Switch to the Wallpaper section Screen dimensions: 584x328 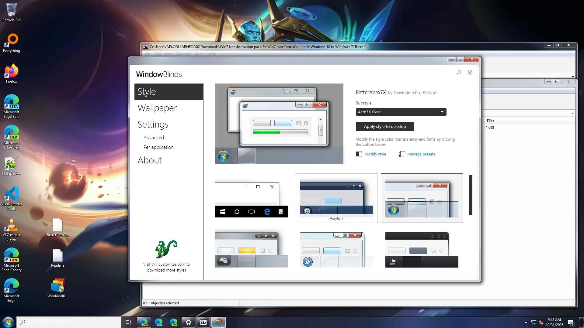(157, 108)
